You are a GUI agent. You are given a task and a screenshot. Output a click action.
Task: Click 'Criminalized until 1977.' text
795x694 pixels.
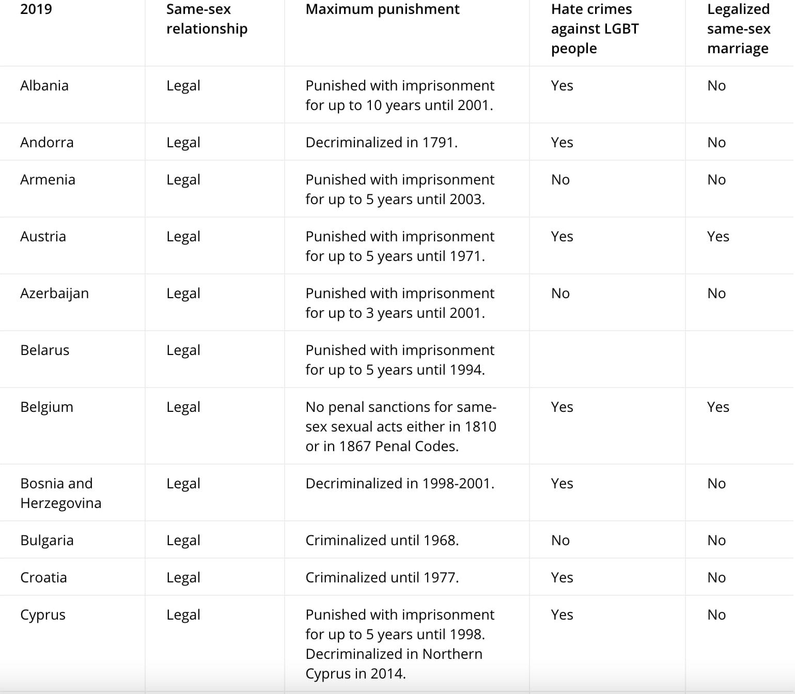(x=382, y=578)
